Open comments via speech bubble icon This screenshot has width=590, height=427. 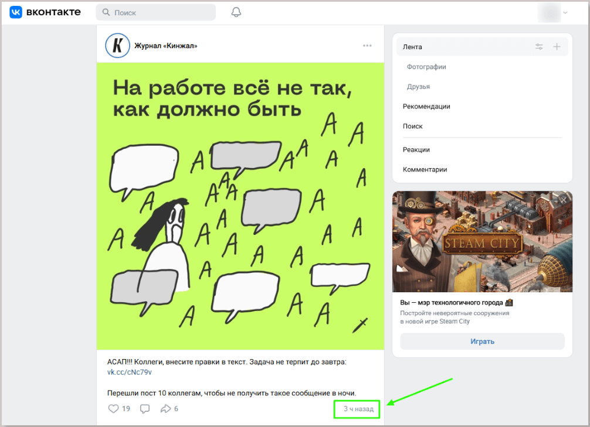click(145, 409)
